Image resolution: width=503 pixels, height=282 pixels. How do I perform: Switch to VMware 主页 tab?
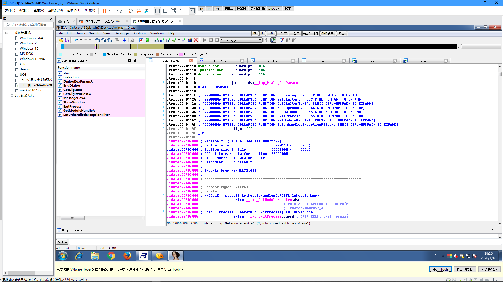click(x=66, y=21)
